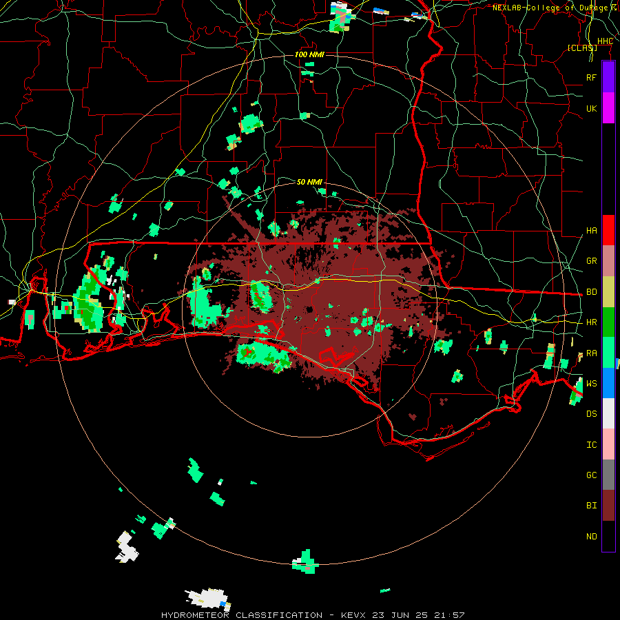
Task: Click the '[CLAS]' units label
Action: click(582, 48)
